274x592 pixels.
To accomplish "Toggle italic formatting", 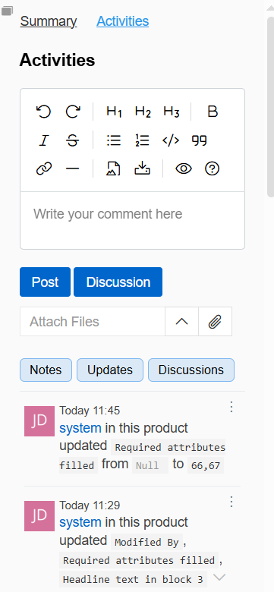I will tap(44, 140).
